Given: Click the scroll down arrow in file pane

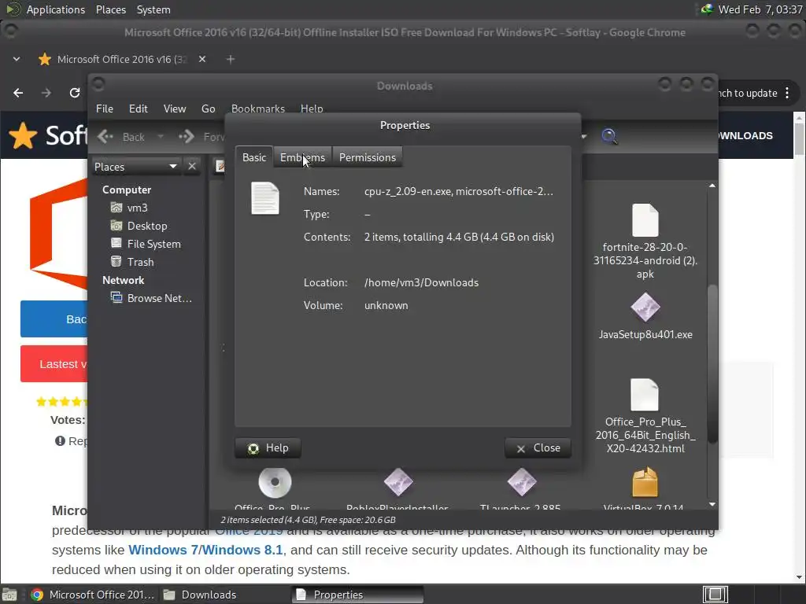Looking at the screenshot, I should tap(712, 504).
